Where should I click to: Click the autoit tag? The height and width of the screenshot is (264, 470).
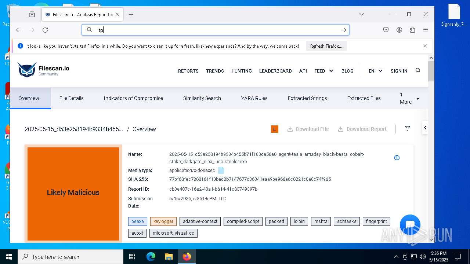pyautogui.click(x=137, y=233)
